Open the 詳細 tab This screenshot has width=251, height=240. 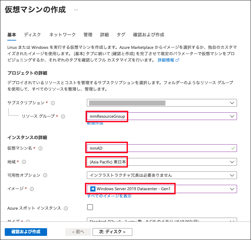tap(105, 35)
